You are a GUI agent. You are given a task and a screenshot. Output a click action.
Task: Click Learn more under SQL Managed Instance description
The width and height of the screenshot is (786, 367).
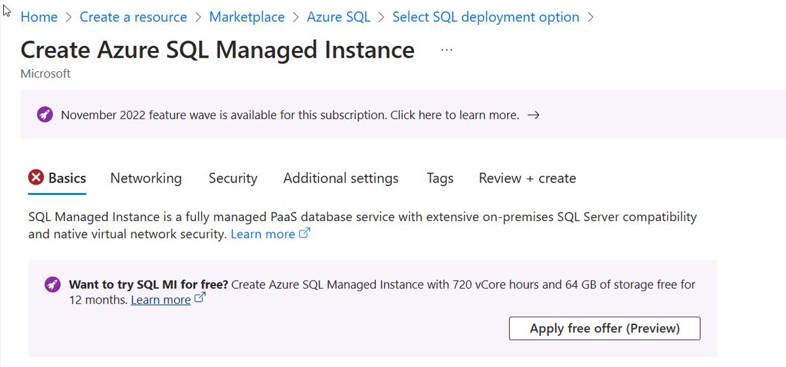point(263,234)
